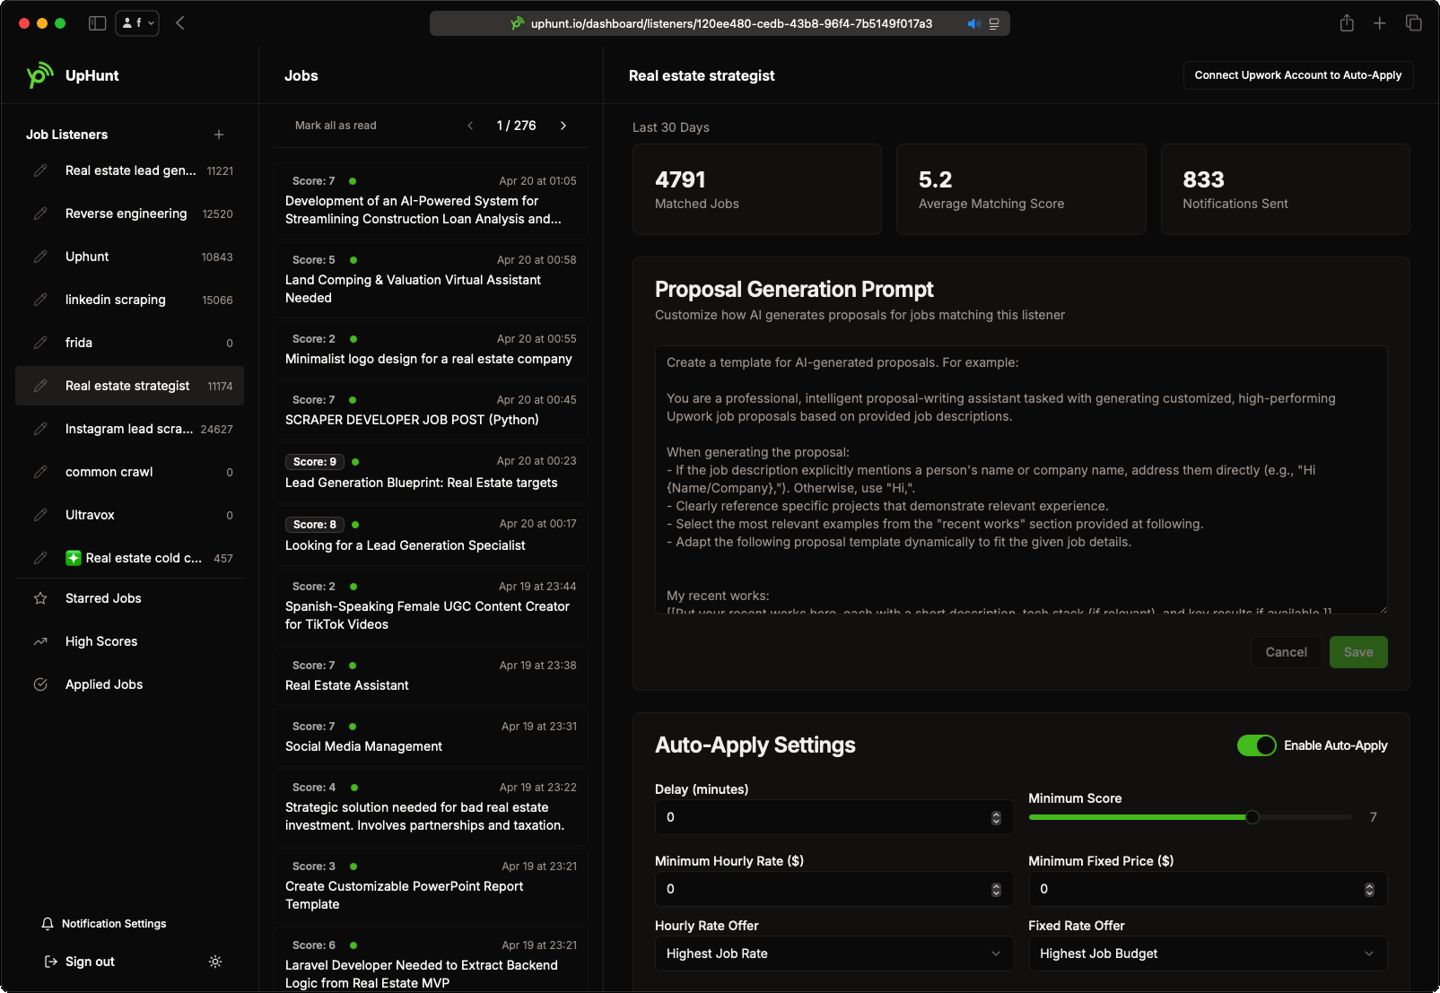
Task: Go to previous jobs page arrow
Action: click(x=470, y=126)
